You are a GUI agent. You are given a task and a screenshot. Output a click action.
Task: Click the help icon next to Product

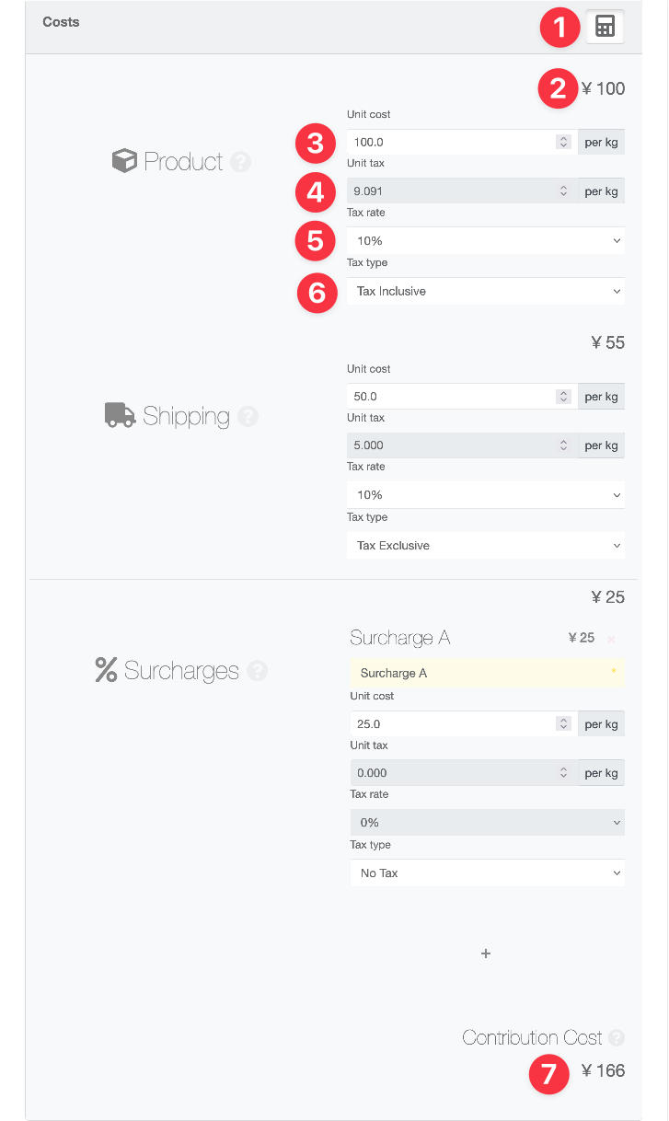click(240, 162)
